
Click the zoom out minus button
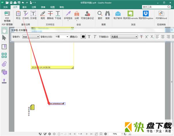click(106, 134)
